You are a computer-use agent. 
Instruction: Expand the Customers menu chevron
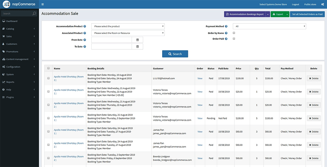pyautogui.click(x=34, y=44)
